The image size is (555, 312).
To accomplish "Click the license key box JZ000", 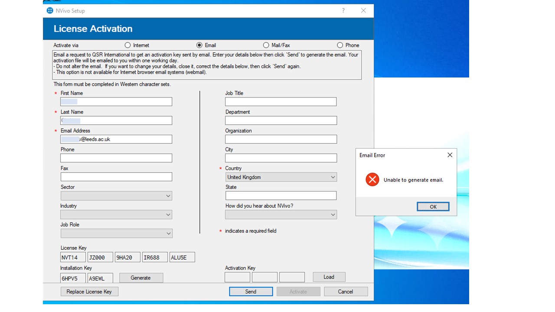I will click(x=100, y=257).
